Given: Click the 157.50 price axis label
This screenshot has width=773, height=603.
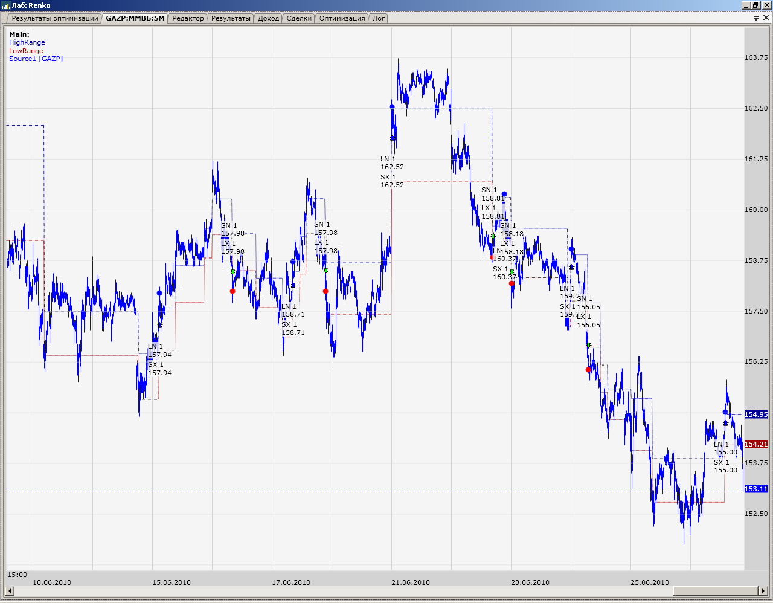Looking at the screenshot, I should pos(756,311).
